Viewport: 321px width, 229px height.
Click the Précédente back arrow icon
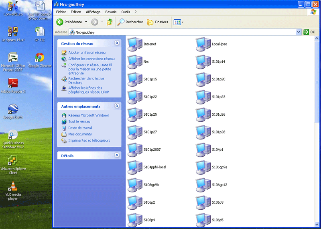point(60,22)
